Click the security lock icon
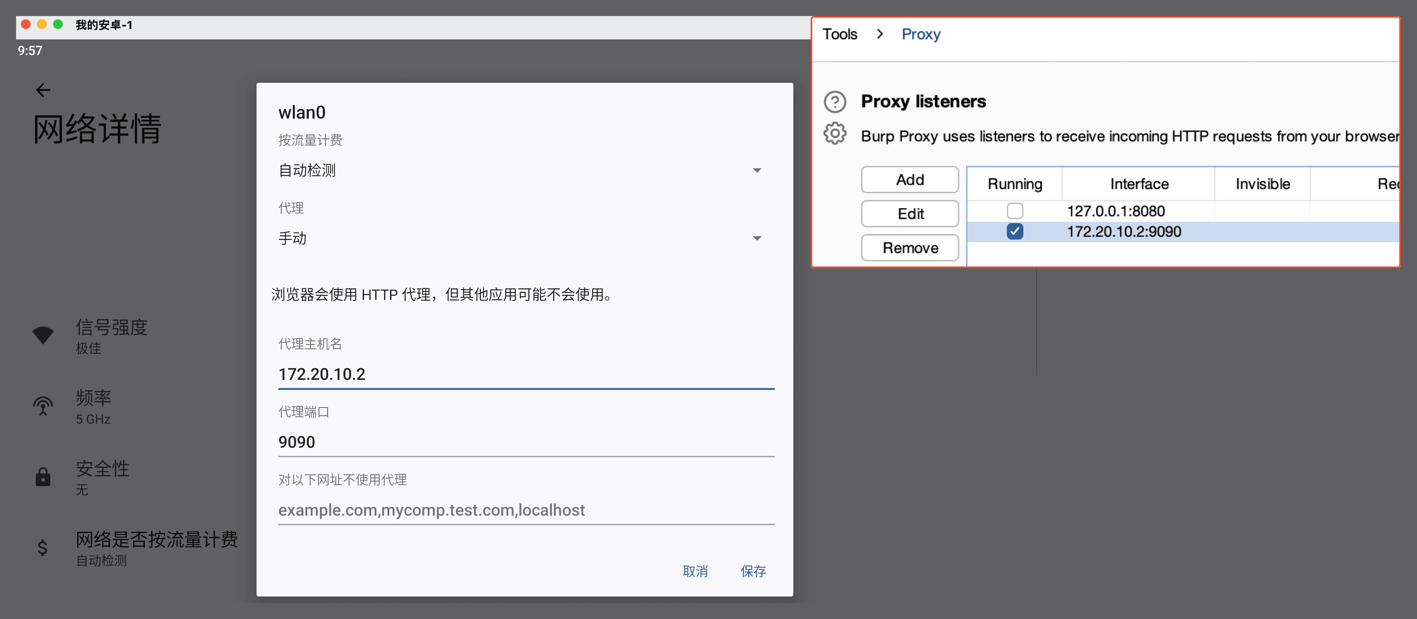The height and width of the screenshot is (619, 1417). coord(43,477)
